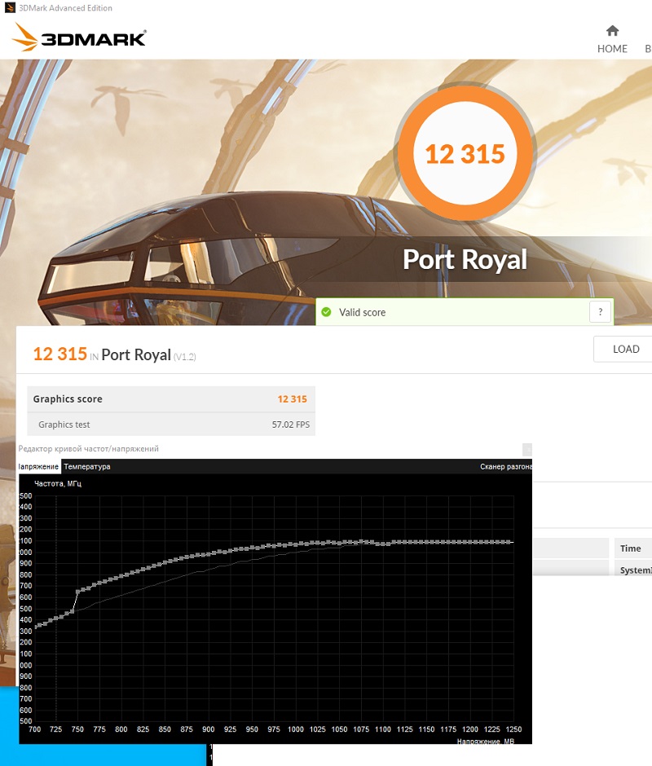Open the HOME house icon
This screenshot has width=652, height=766.
pyautogui.click(x=612, y=31)
